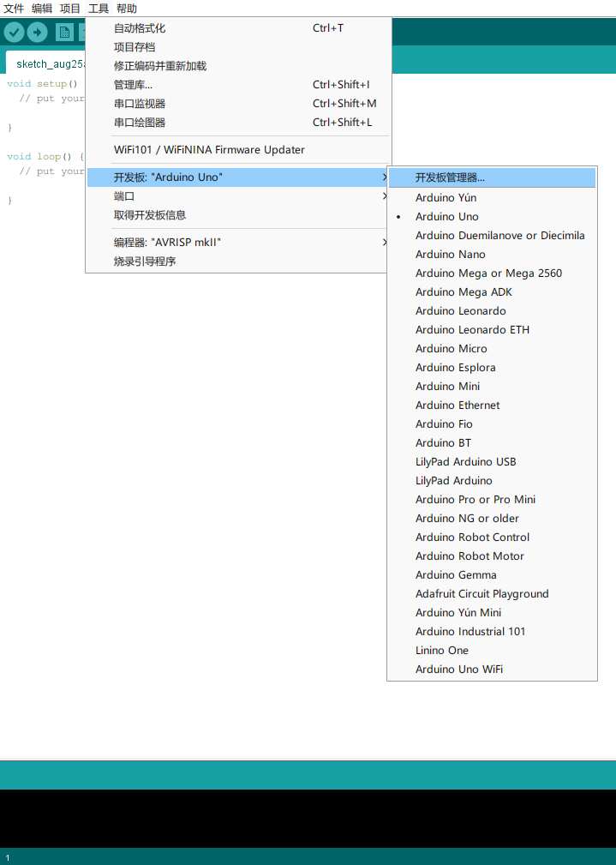The image size is (616, 865).
Task: Click 取得开发板信息
Action: coord(238,214)
